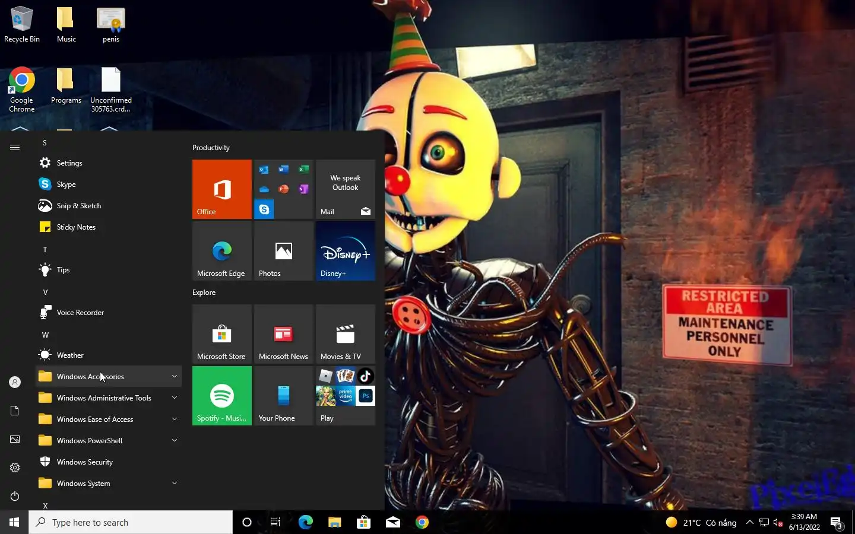Click the Start menu hamburger expand icon

(15, 147)
